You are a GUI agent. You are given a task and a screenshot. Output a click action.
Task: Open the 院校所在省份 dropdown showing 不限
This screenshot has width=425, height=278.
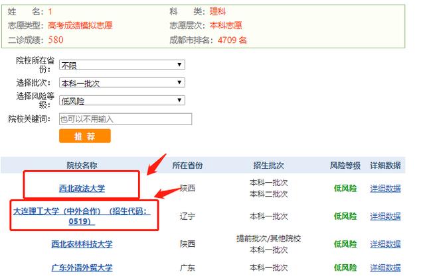tap(122, 65)
